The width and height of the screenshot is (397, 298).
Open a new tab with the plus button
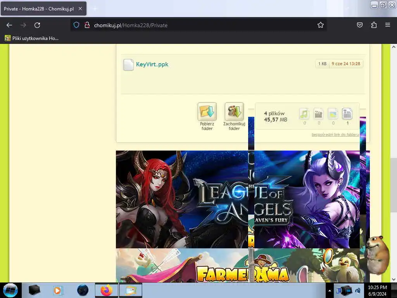pos(95,9)
